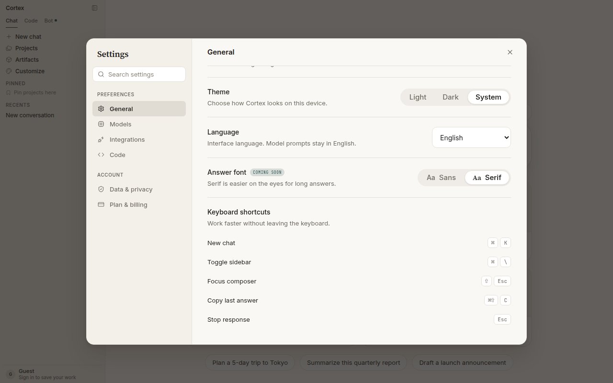Click the brackets icon beside Code setting
613x383 pixels.
pos(101,155)
